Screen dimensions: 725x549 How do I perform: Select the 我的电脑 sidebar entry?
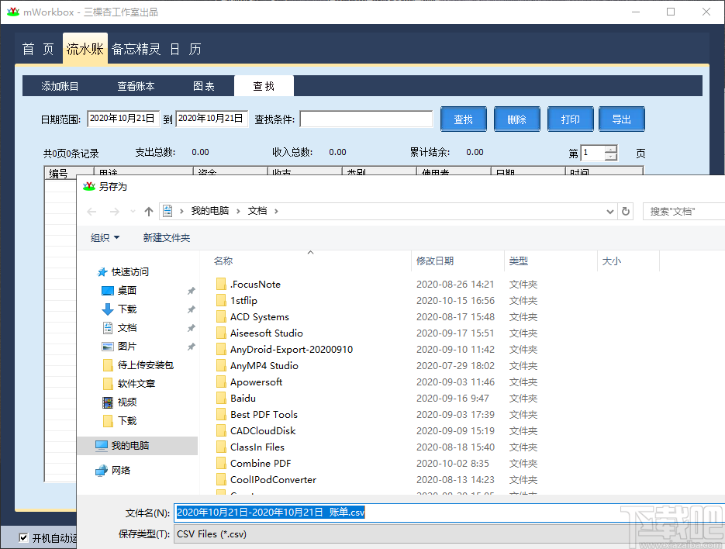click(130, 445)
